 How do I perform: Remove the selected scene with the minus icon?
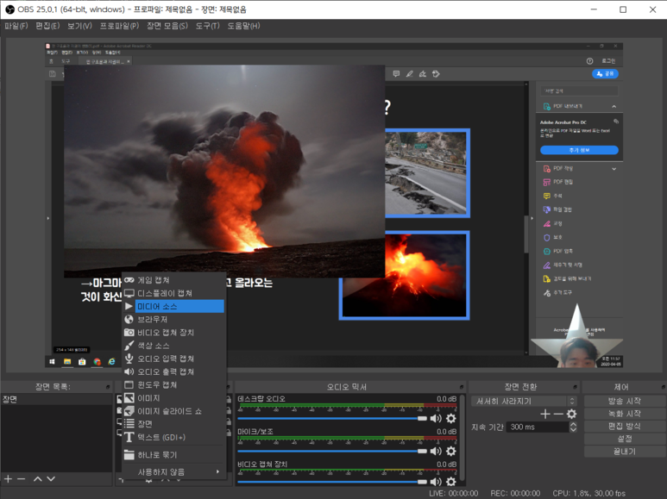point(22,479)
